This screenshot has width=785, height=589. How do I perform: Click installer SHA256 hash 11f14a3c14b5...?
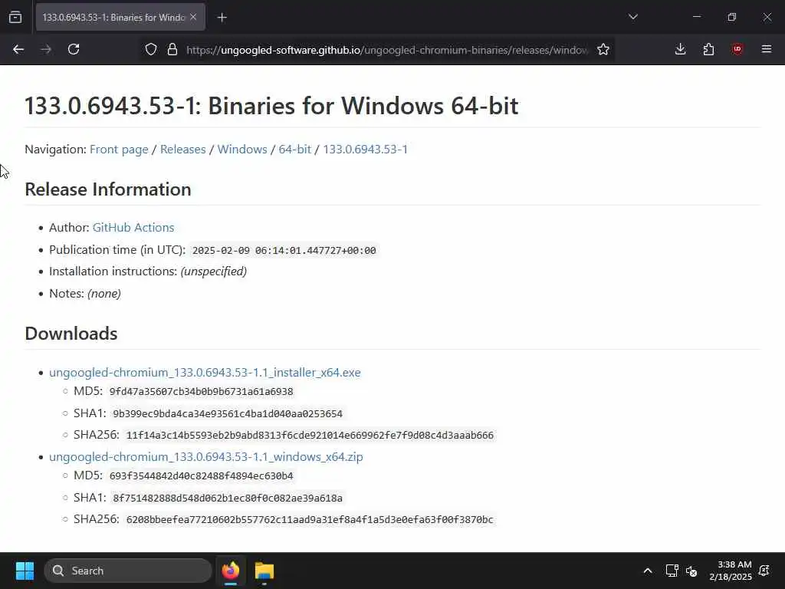click(310, 436)
